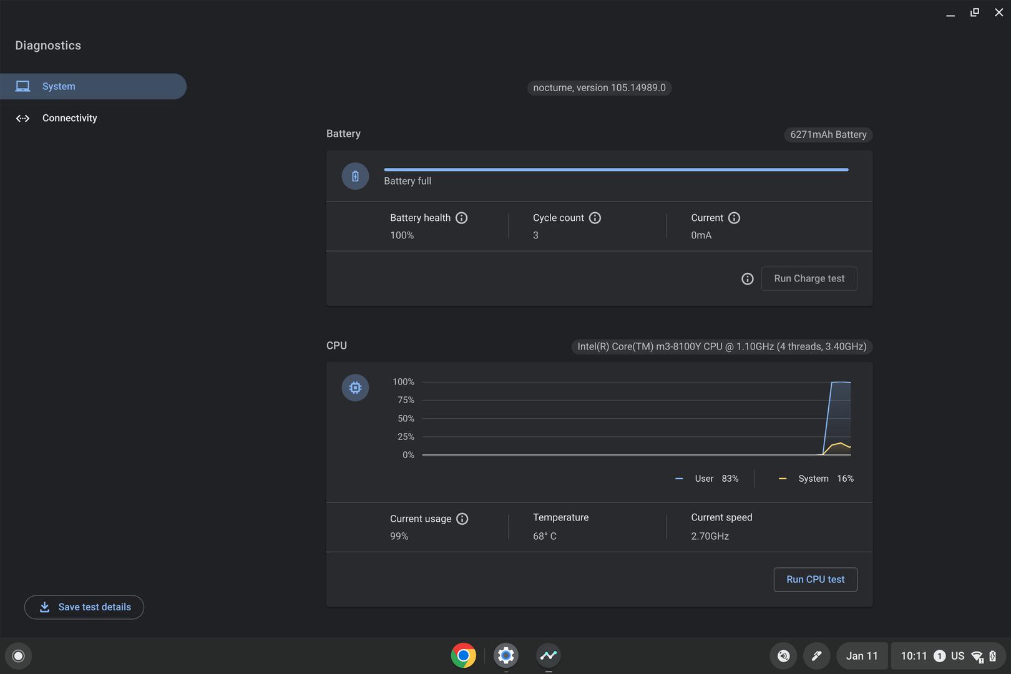Click the CPU chip icon
This screenshot has width=1011, height=674.
pos(355,388)
